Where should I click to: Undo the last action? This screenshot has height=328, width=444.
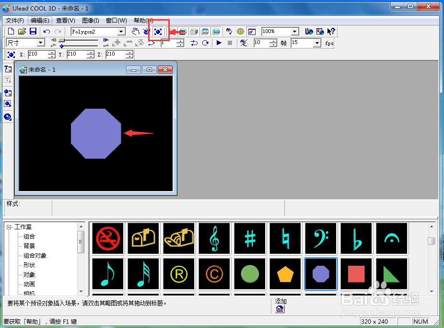(x=47, y=32)
